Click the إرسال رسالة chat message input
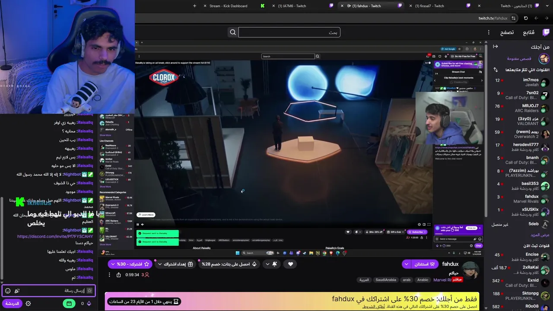Viewport: 553px width, 311px height. pos(48,291)
